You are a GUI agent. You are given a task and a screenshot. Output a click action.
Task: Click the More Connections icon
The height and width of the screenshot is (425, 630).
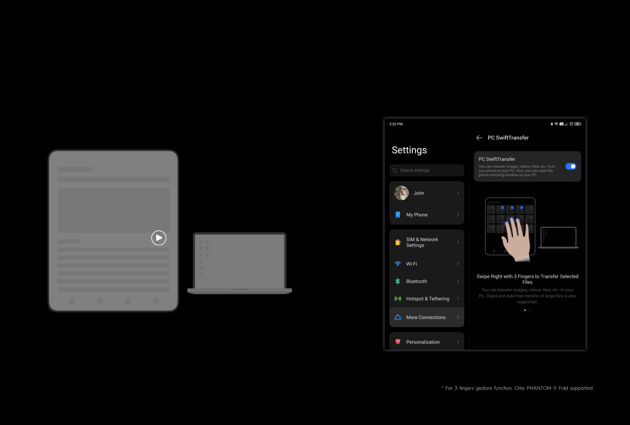point(398,317)
